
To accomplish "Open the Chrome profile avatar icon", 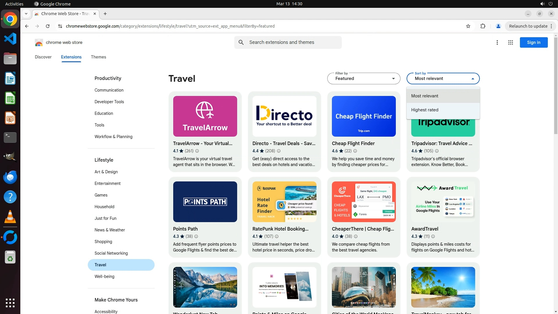I will [x=498, y=26].
